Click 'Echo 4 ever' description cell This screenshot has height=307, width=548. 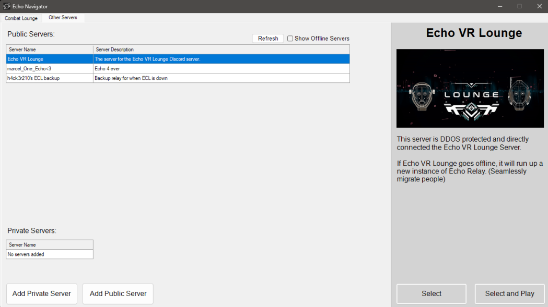[221, 69]
